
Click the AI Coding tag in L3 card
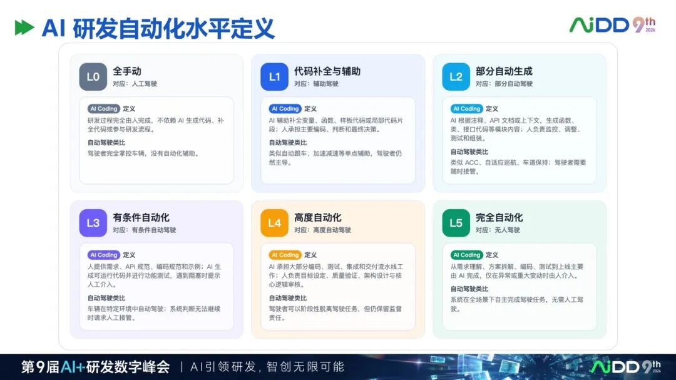104,255
